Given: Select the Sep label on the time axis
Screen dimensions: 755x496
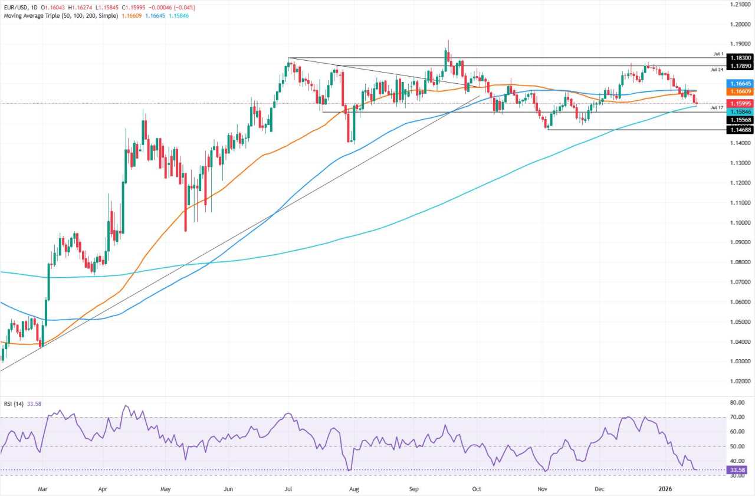Looking at the screenshot, I should 413,489.
